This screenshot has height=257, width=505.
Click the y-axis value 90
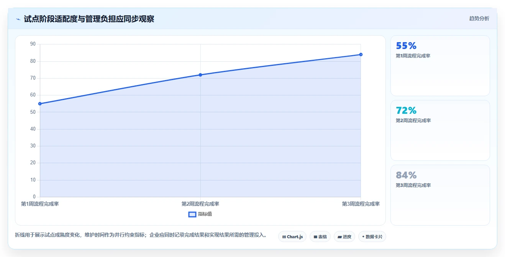point(33,44)
